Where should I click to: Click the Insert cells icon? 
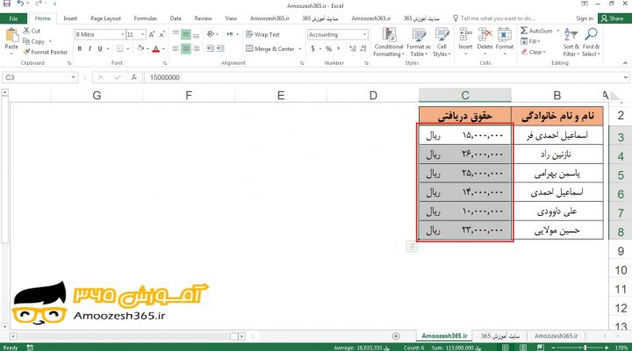tap(465, 34)
